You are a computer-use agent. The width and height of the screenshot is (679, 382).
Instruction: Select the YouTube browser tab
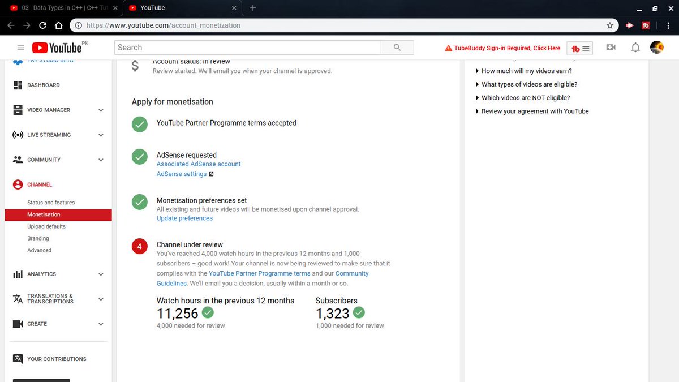point(182,8)
